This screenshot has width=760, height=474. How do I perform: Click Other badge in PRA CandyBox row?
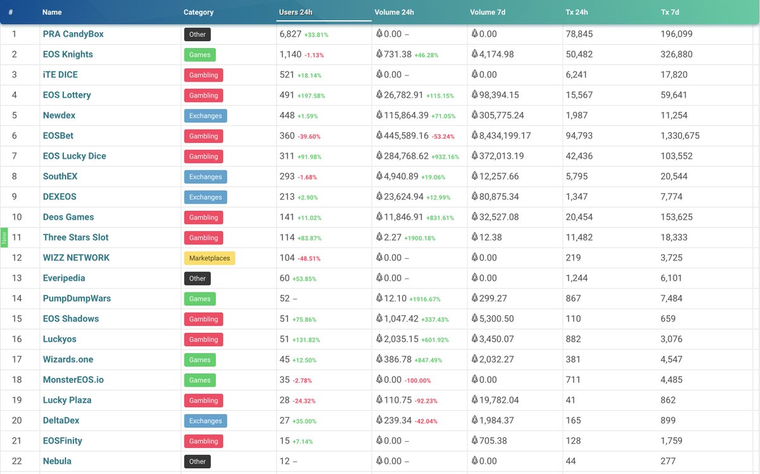tap(197, 34)
